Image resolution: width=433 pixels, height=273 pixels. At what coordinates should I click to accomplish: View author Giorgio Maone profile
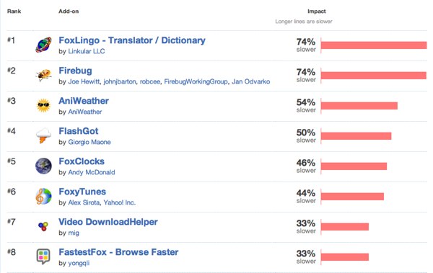pyautogui.click(x=89, y=142)
